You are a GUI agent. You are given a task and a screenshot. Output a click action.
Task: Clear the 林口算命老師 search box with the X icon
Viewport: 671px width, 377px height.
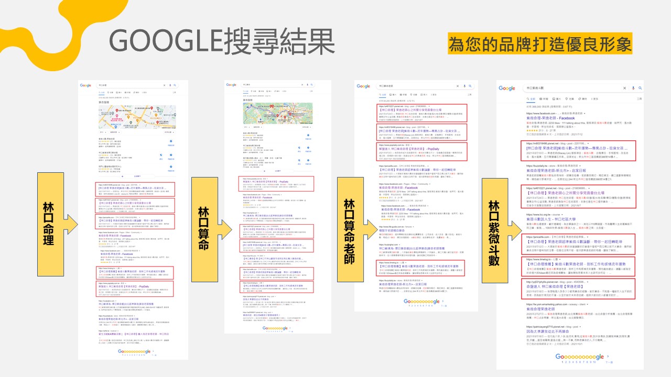click(457, 86)
